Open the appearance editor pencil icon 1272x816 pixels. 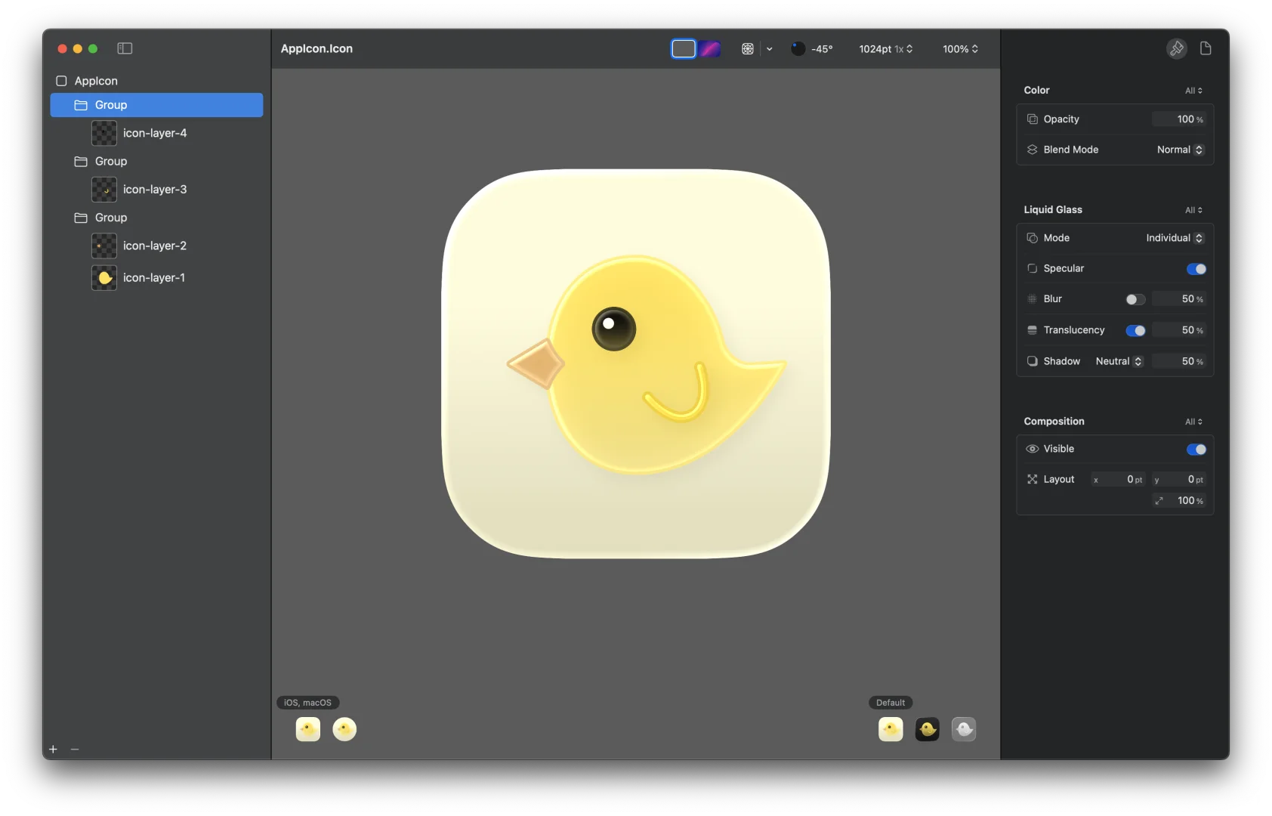(1175, 48)
